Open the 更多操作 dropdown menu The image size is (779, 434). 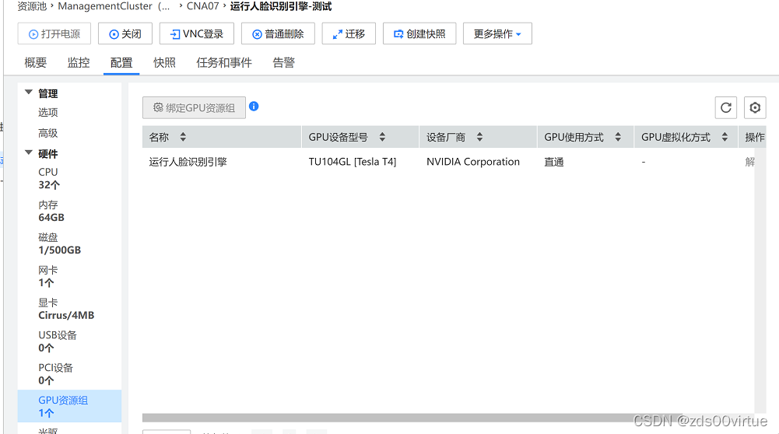pyautogui.click(x=497, y=33)
